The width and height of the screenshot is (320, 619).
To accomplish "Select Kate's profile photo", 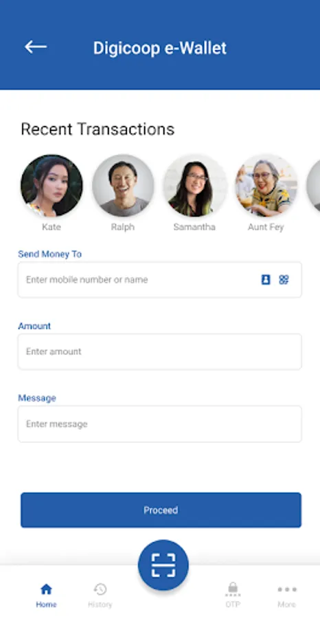I will point(52,186).
